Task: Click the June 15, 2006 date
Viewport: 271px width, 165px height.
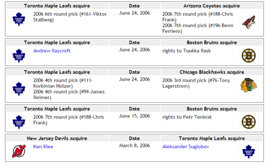Action: point(135,116)
